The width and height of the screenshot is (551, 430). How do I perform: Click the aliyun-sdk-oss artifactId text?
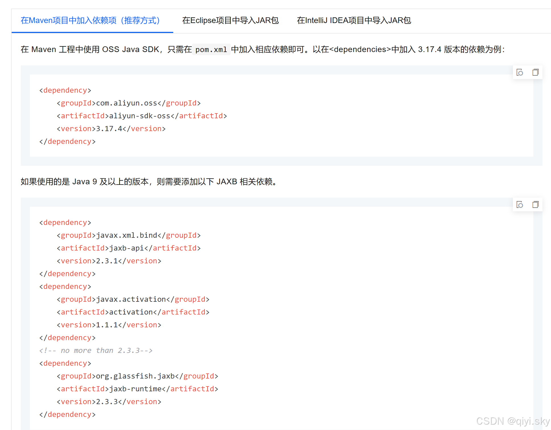point(139,116)
